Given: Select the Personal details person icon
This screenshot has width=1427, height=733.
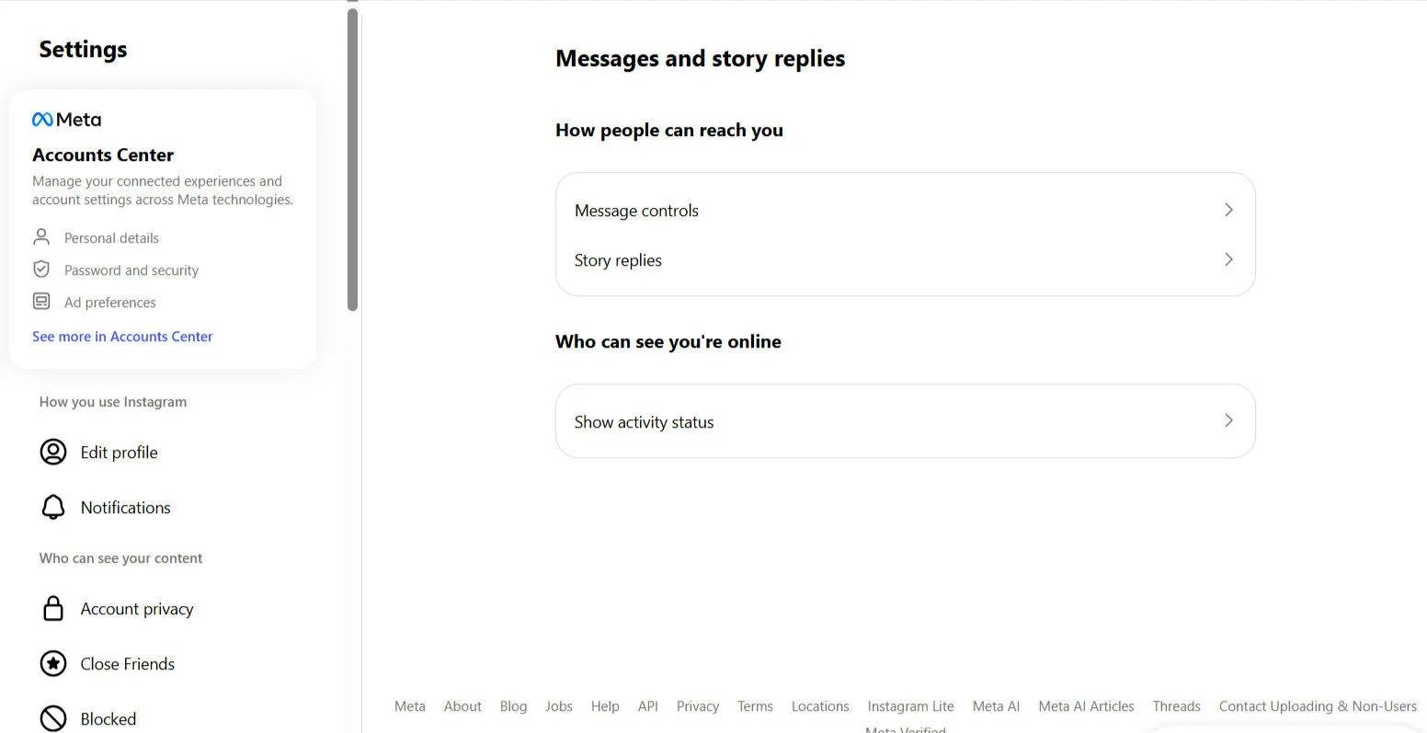Looking at the screenshot, I should coord(41,236).
